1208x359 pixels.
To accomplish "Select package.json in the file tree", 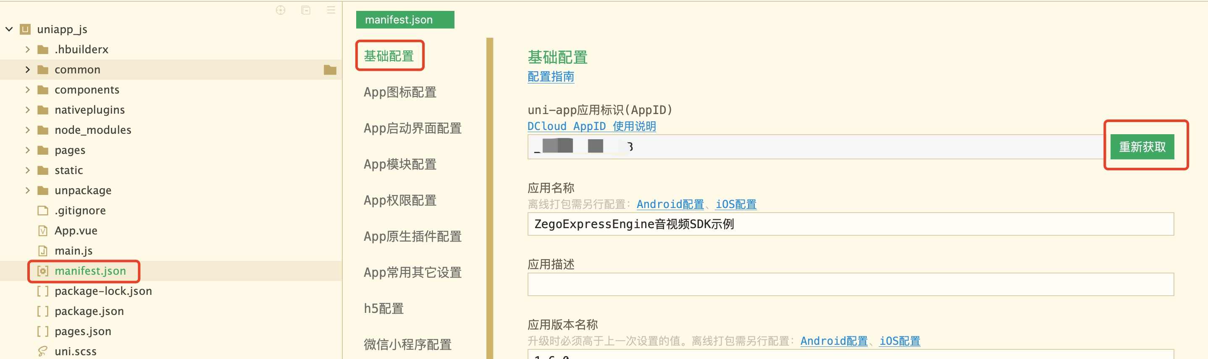I will 89,311.
